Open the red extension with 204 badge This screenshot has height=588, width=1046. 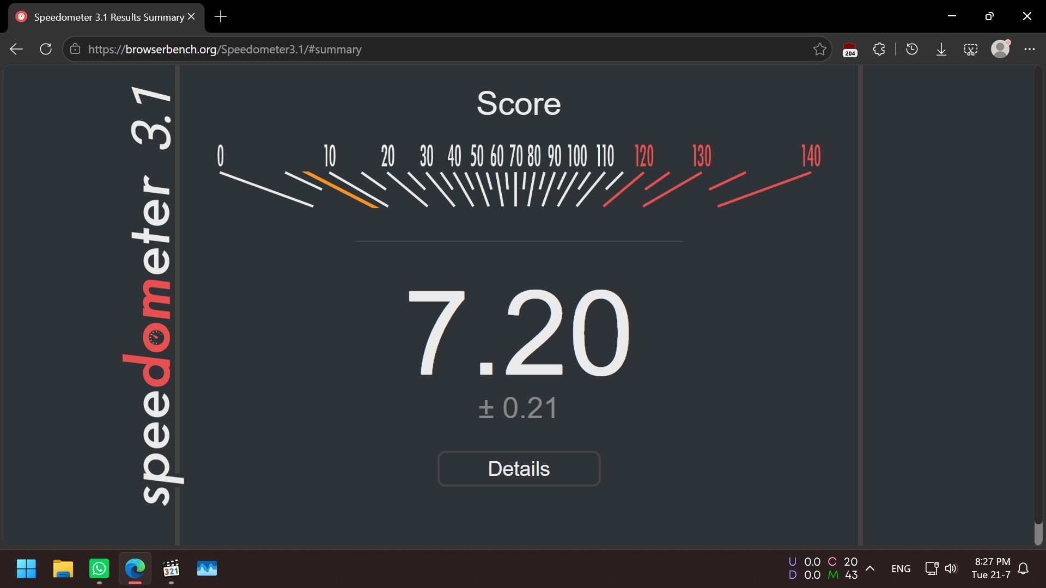(x=850, y=50)
